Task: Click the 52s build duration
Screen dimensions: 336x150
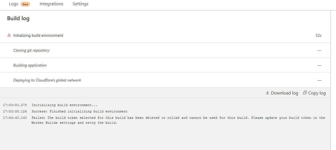Action: [x=319, y=35]
